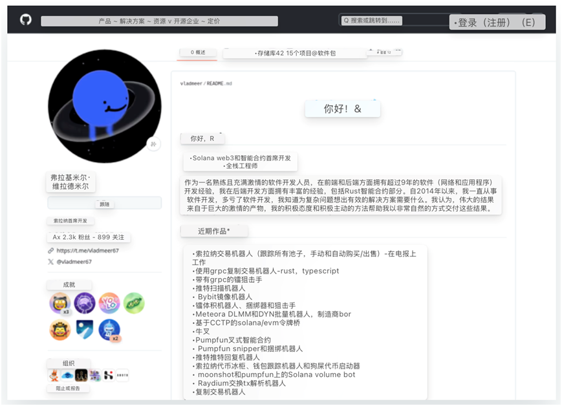Click the 阻止或报告 block or report link
Viewport: 562px width, 406px height.
pyautogui.click(x=68, y=388)
